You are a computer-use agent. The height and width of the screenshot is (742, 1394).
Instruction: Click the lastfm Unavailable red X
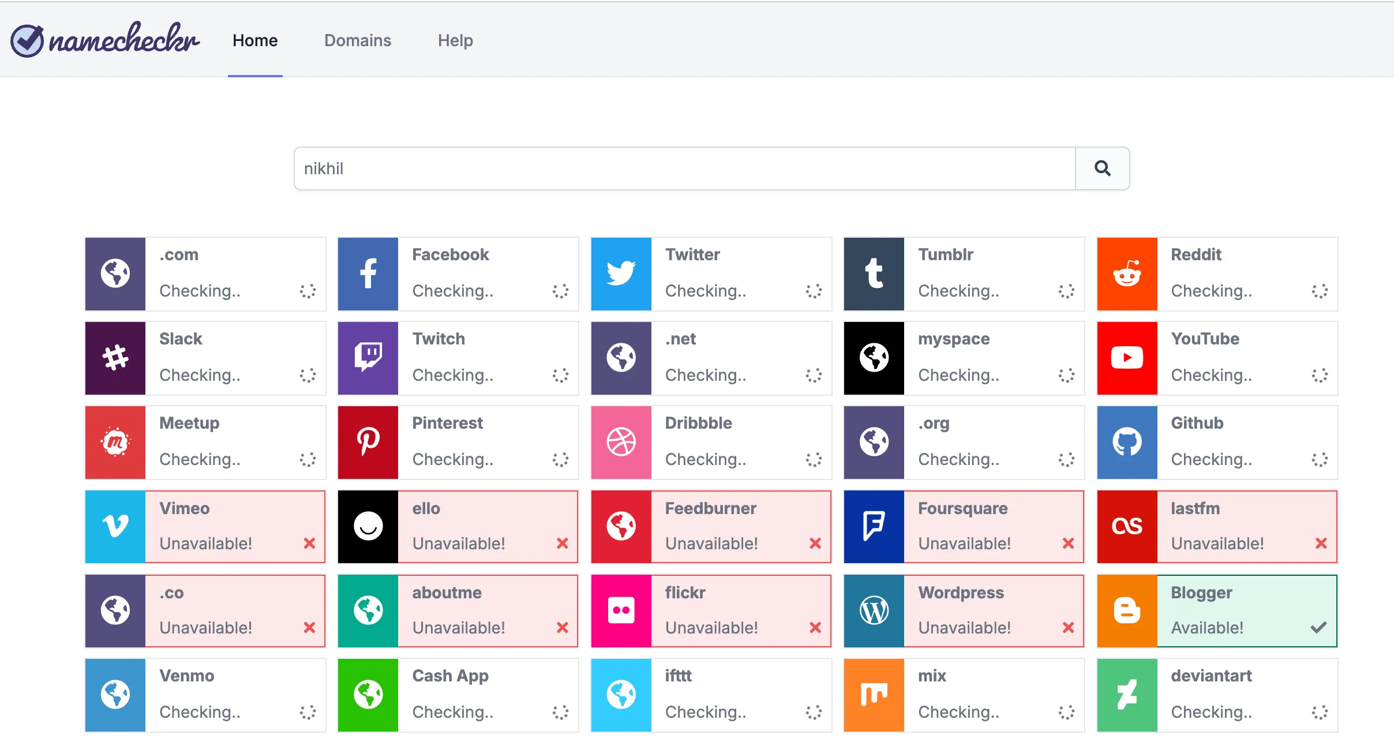pyautogui.click(x=1321, y=543)
